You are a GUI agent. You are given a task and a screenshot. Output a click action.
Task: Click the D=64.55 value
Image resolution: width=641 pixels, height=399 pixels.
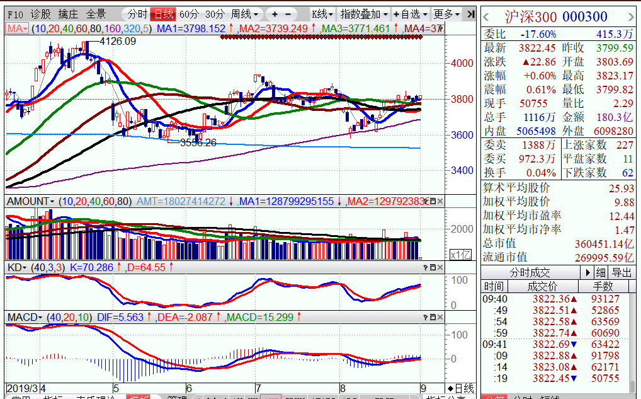(x=146, y=268)
